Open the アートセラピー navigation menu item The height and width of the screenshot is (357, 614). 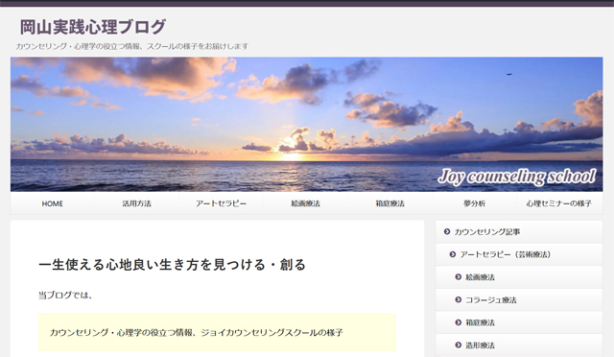(x=222, y=203)
